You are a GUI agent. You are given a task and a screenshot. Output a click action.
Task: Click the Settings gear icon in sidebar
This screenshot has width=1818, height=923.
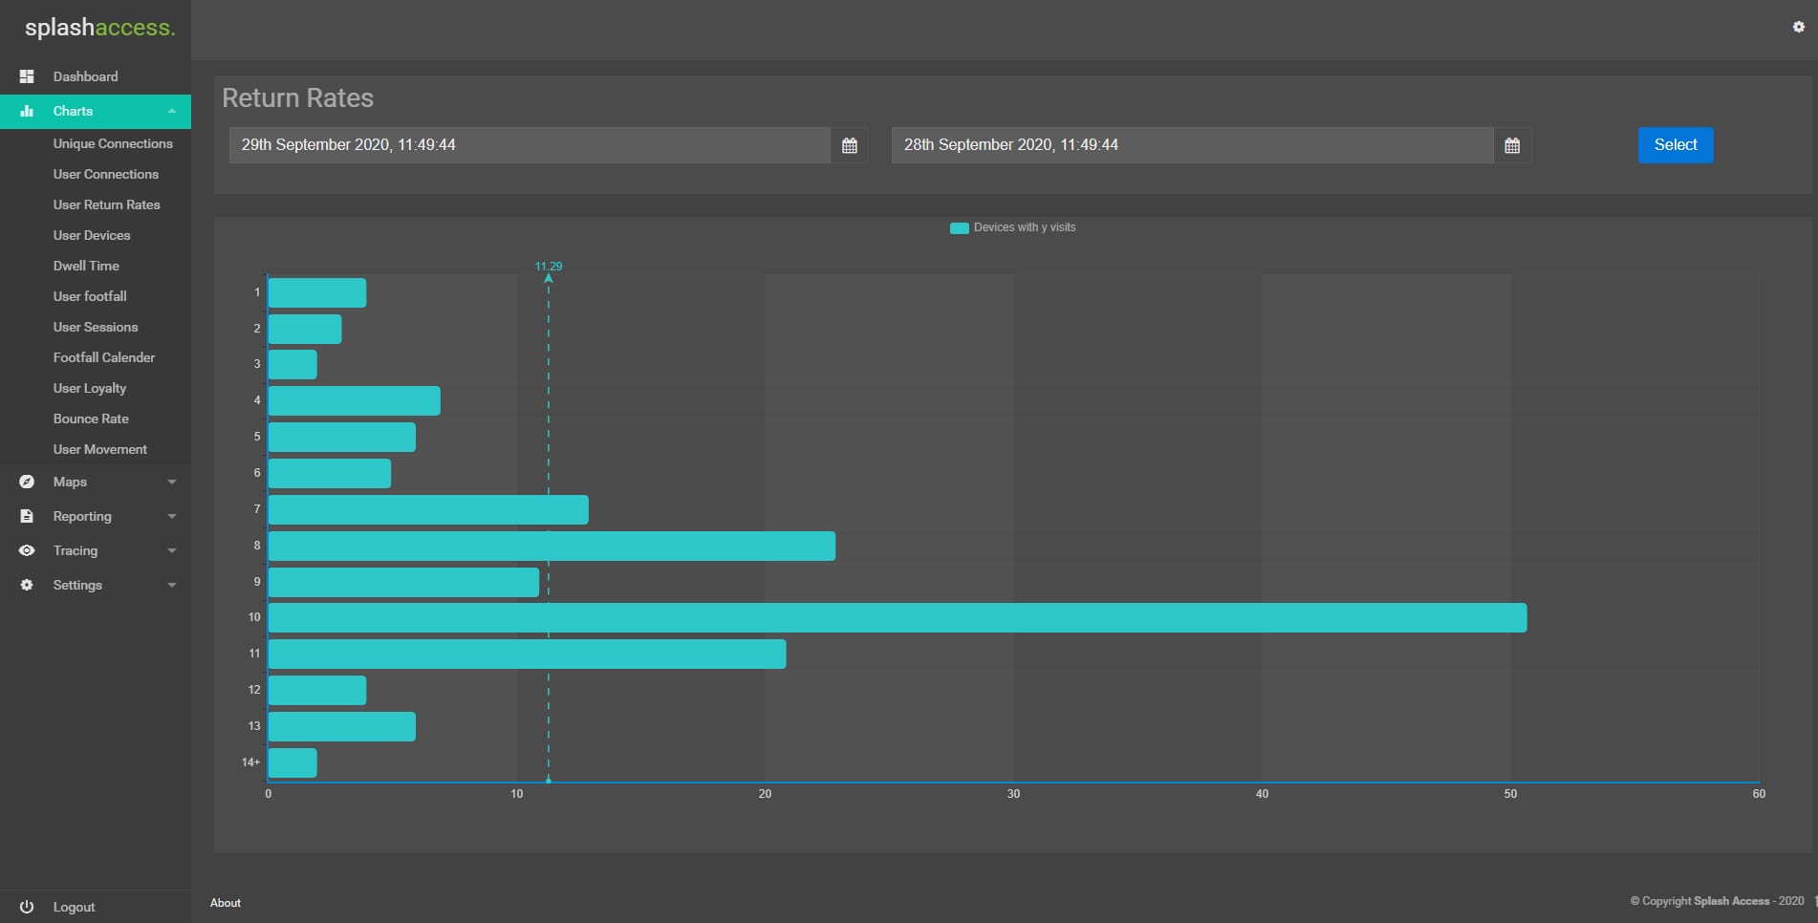point(27,585)
